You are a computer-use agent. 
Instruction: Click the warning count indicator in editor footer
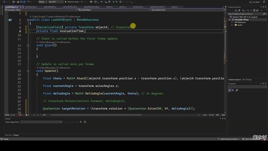27,115
